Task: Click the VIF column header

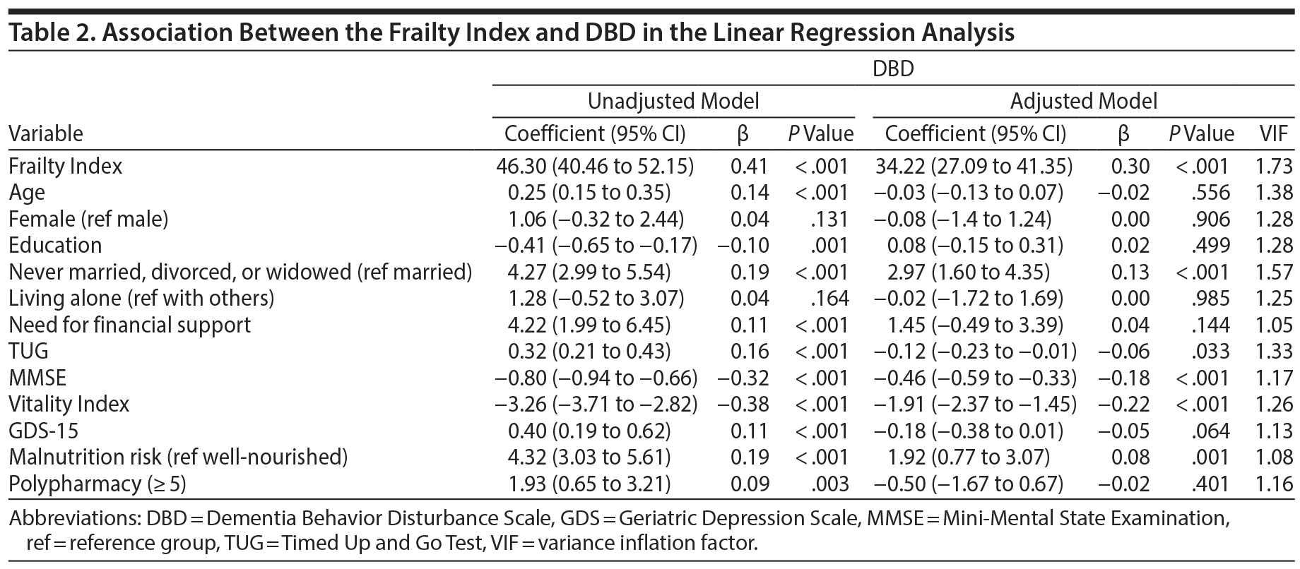Action: tap(1275, 133)
